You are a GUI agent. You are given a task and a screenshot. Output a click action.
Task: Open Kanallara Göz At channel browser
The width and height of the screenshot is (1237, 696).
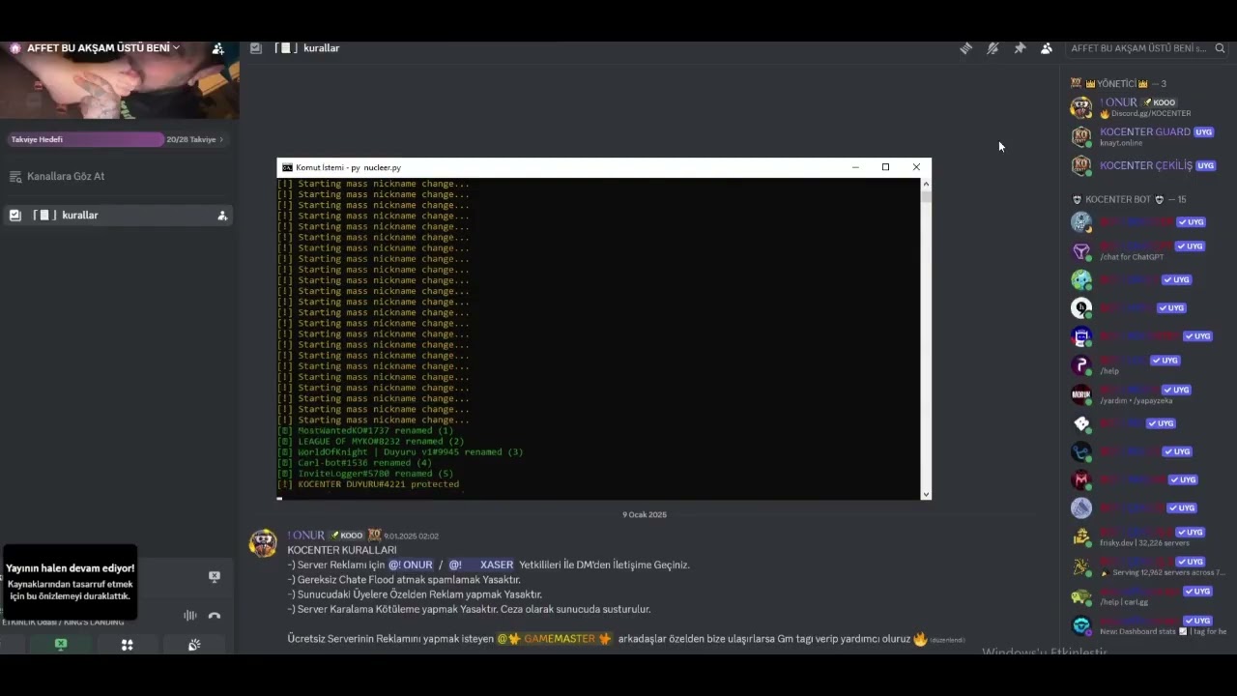(66, 177)
